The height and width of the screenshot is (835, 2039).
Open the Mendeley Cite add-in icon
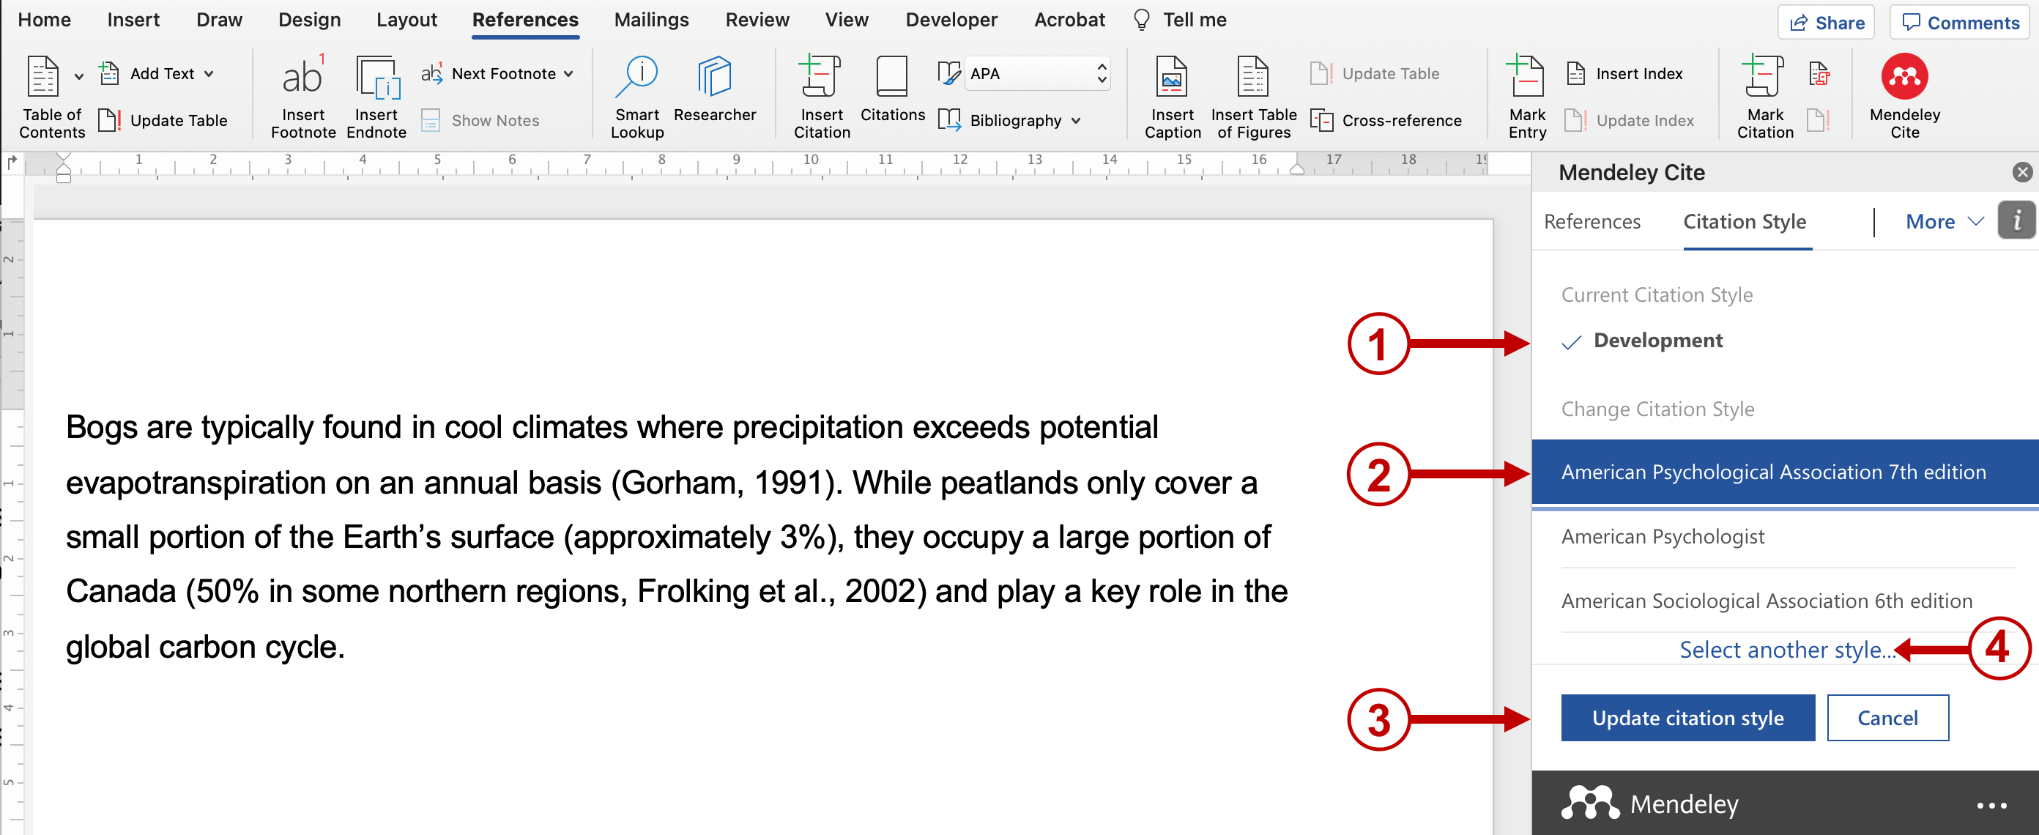click(x=1904, y=77)
